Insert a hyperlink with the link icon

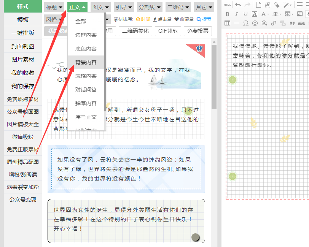[x=273, y=23]
